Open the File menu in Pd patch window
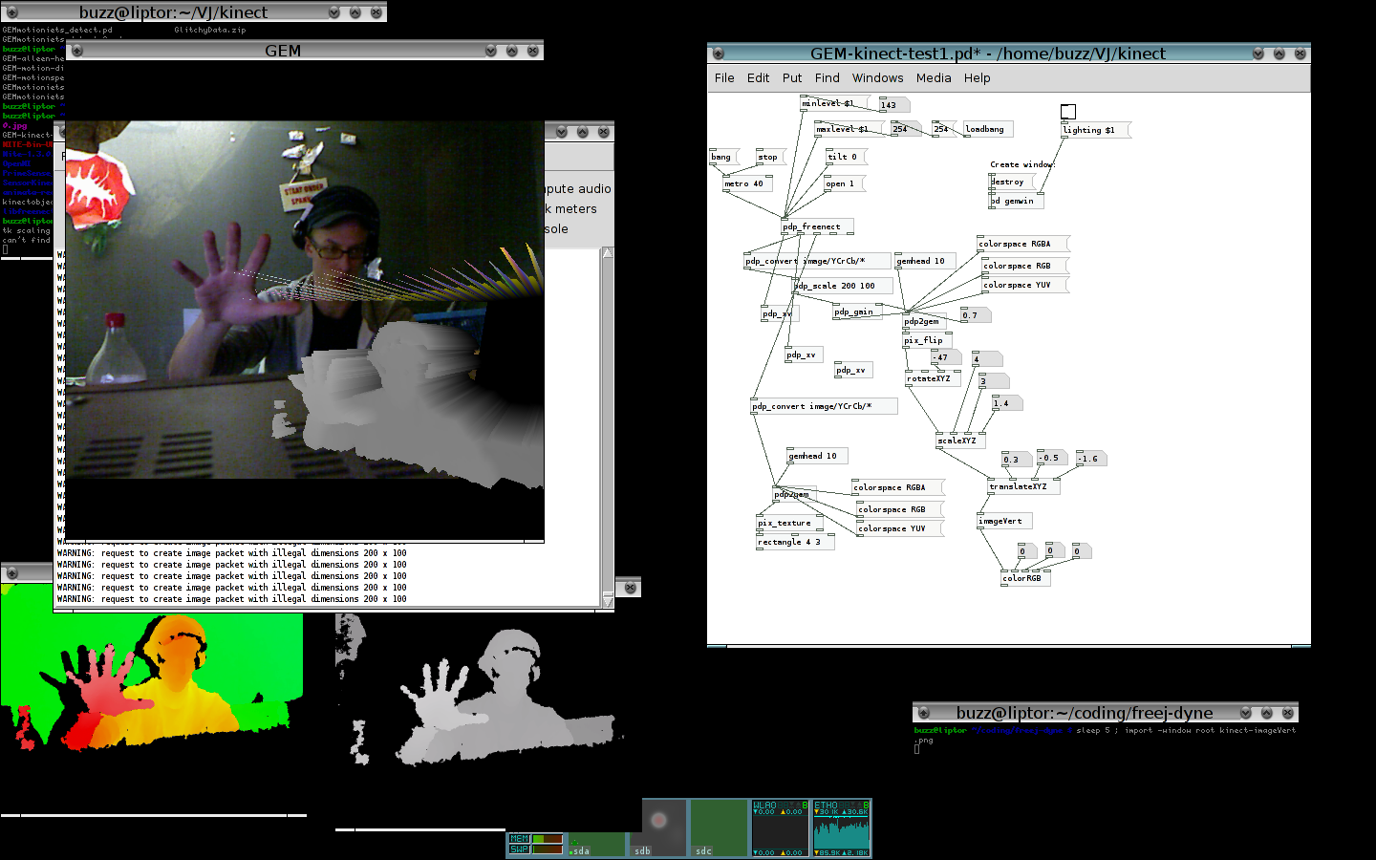This screenshot has width=1376, height=860. (x=724, y=78)
